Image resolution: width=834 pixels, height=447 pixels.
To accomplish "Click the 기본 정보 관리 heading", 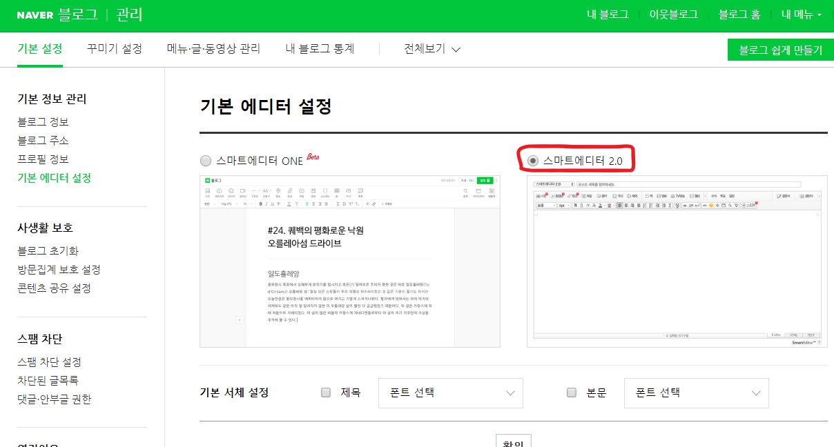I will (52, 99).
